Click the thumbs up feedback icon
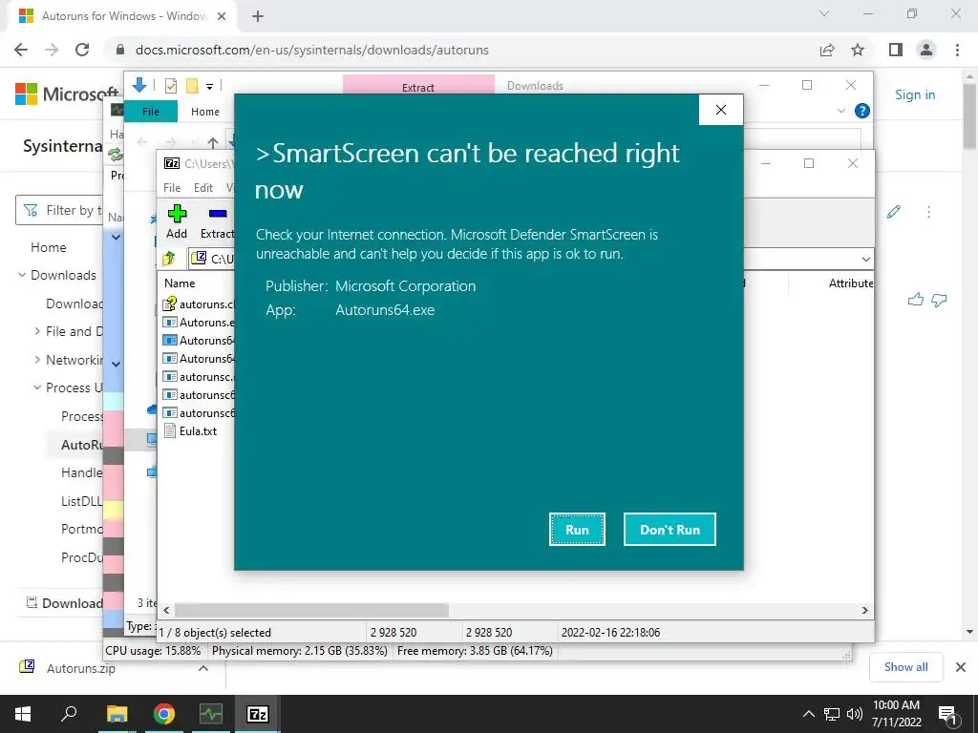 click(x=916, y=300)
